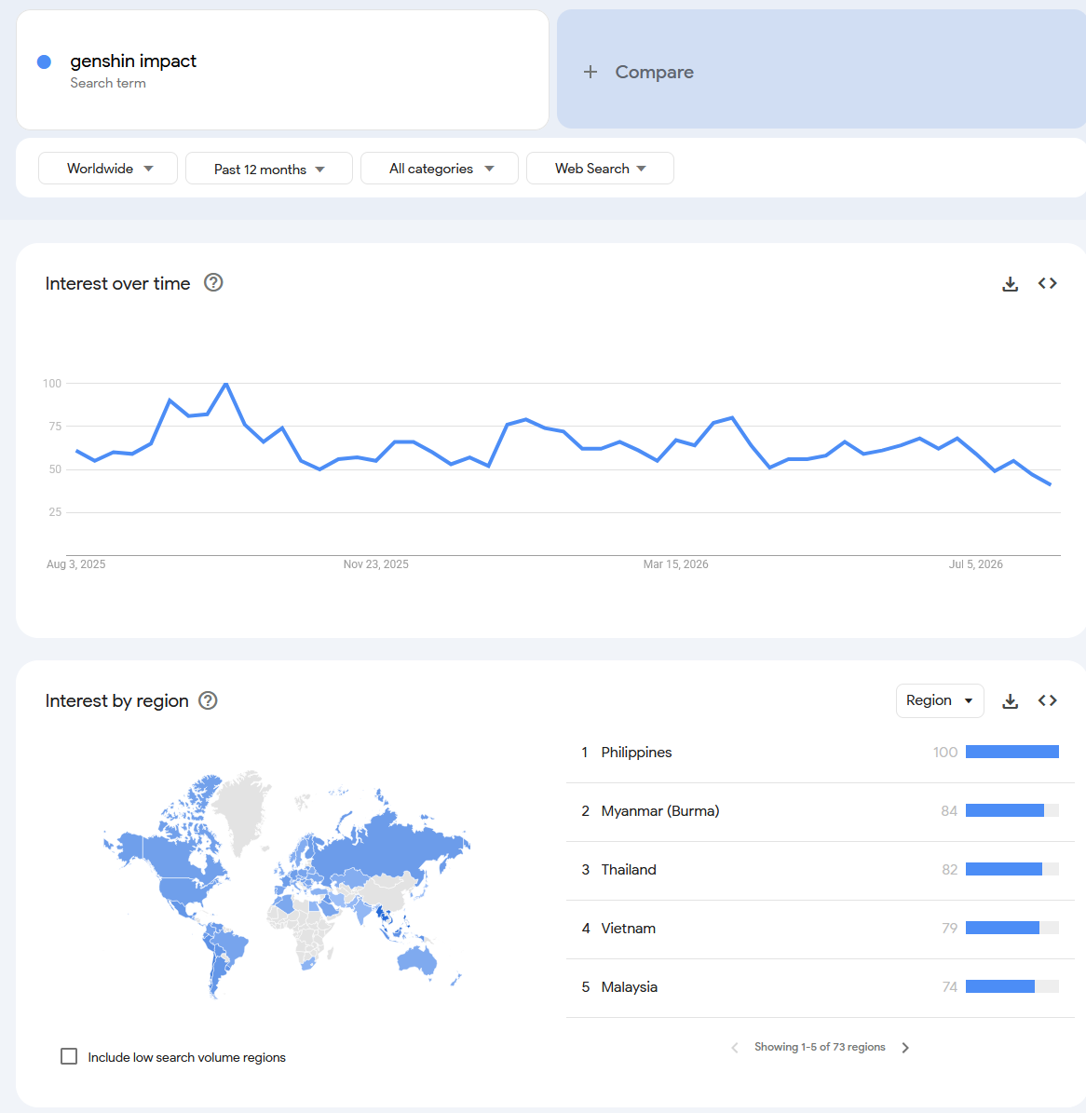Enable Include low search volume regions checkbox
Screen dimensions: 1086x1113
[x=69, y=1056]
